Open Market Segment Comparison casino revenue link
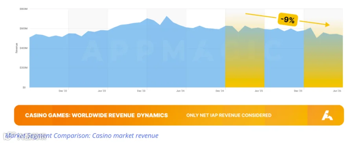Viewport: 354px width, 143px height. pos(82,136)
